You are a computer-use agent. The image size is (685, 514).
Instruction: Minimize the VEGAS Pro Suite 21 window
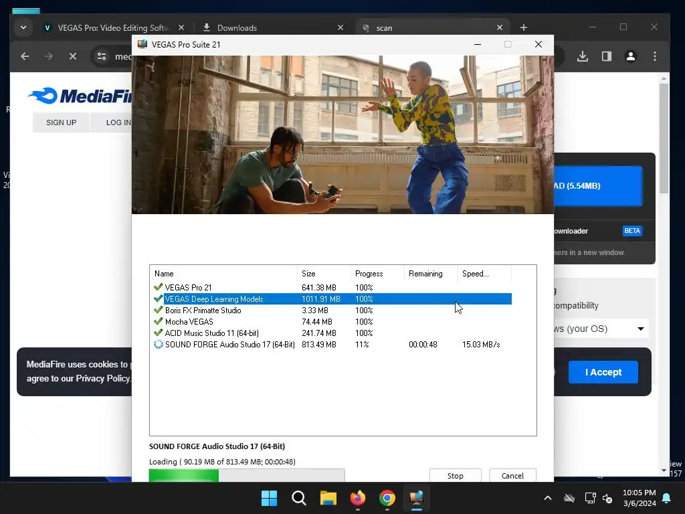pyautogui.click(x=478, y=44)
